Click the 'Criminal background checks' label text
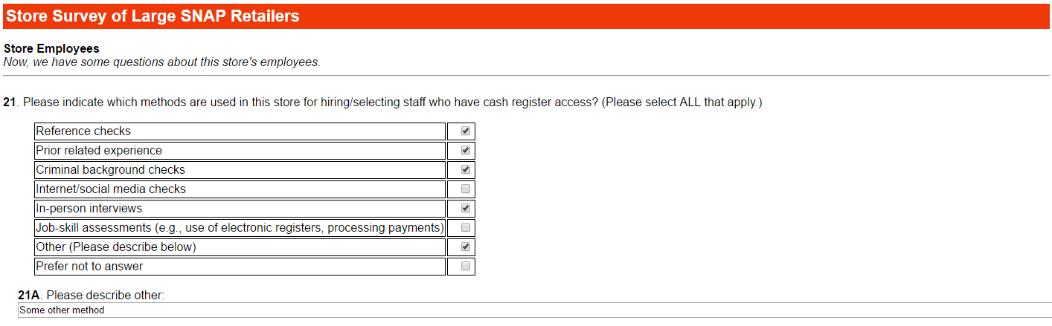The width and height of the screenshot is (1052, 326). pos(110,170)
